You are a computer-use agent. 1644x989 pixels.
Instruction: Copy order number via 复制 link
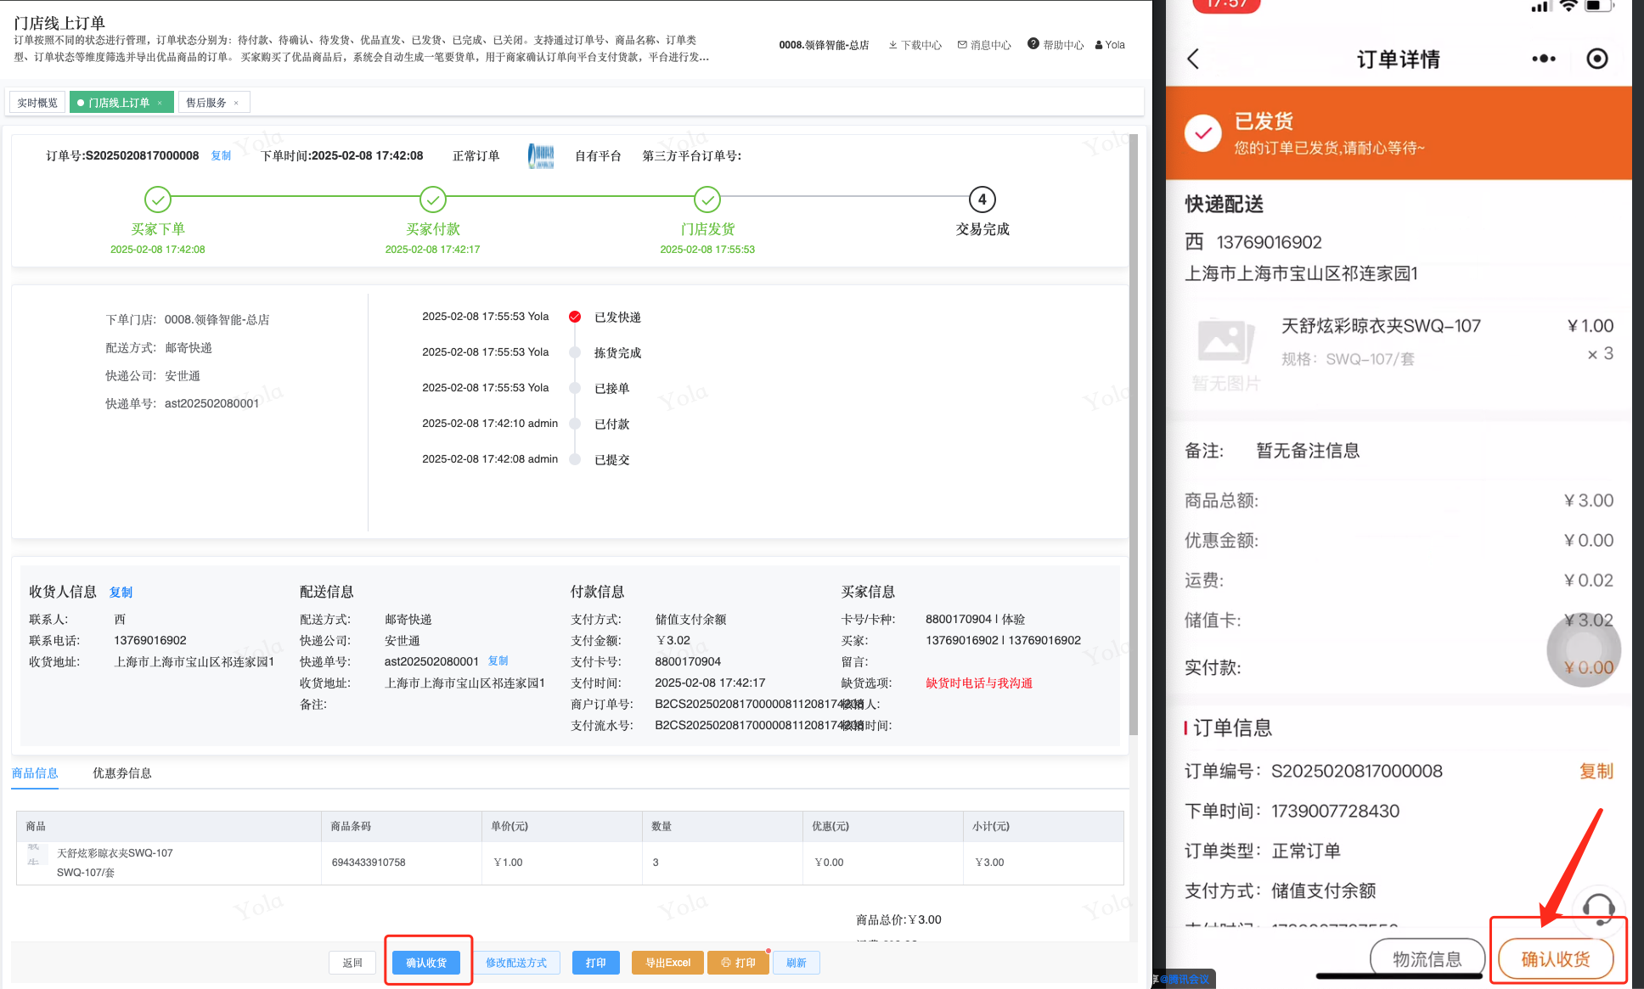click(221, 155)
